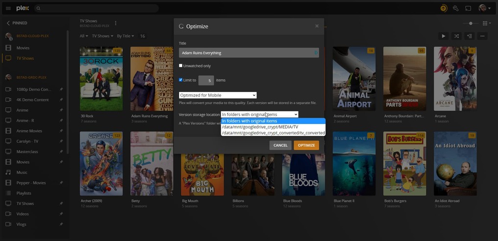The width and height of the screenshot is (498, 241).
Task: Open the Version storage location dropdown
Action: click(x=260, y=114)
